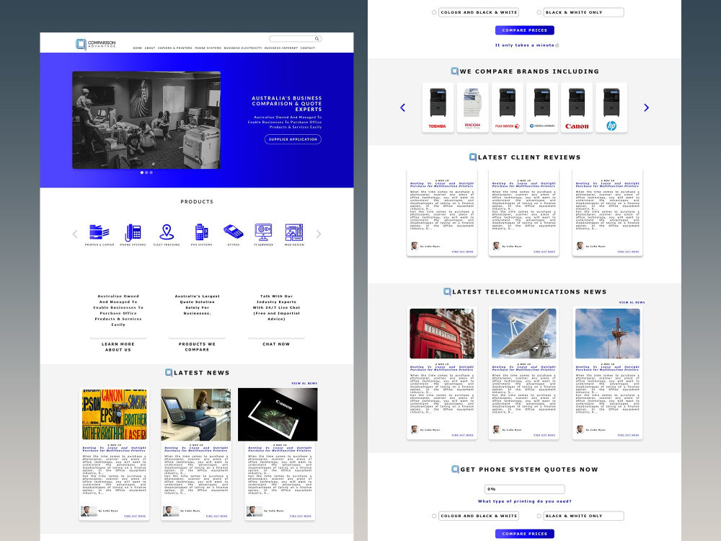Click the Supplier Application button

click(293, 139)
